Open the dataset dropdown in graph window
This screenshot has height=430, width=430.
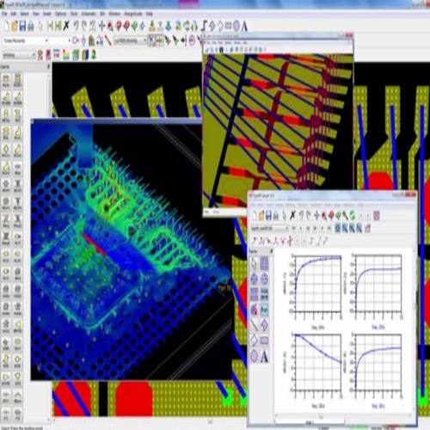pyautogui.click(x=270, y=228)
